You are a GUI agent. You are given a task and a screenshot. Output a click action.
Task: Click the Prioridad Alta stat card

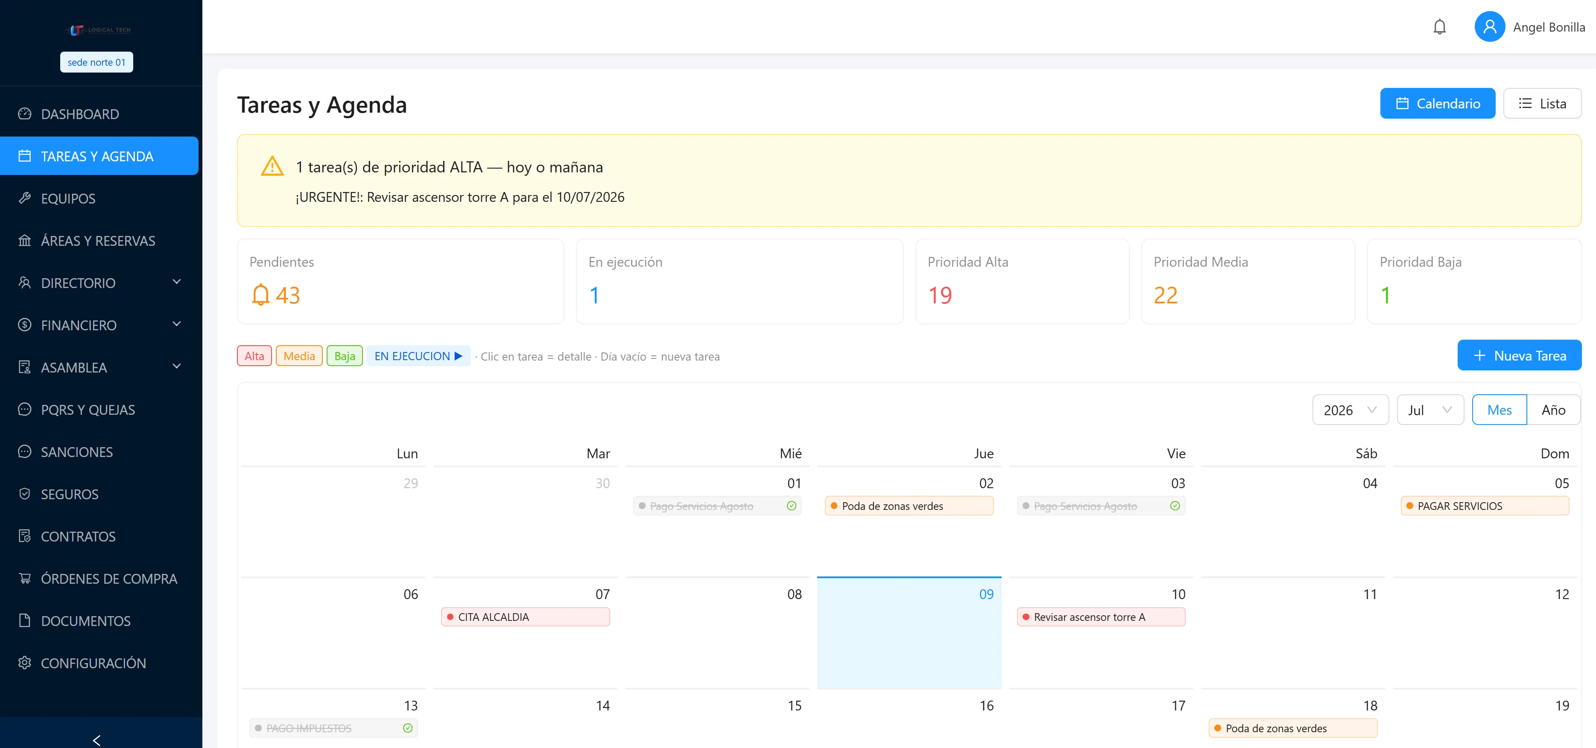[1022, 281]
